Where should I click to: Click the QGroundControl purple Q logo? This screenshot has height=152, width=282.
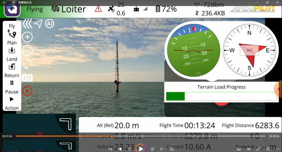(12, 9)
